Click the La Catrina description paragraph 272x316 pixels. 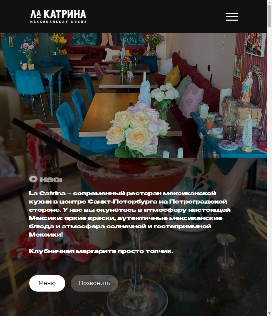[x=130, y=214]
